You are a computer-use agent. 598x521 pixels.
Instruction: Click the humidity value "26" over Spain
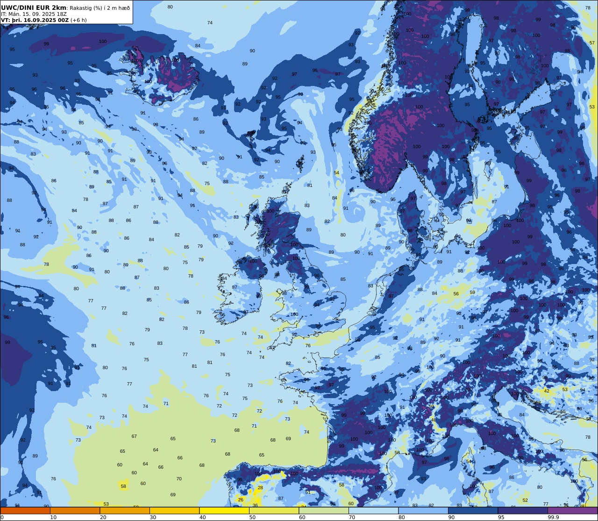point(241,500)
